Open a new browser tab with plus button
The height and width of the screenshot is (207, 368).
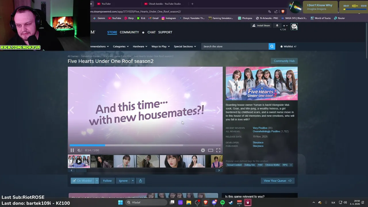(192, 4)
